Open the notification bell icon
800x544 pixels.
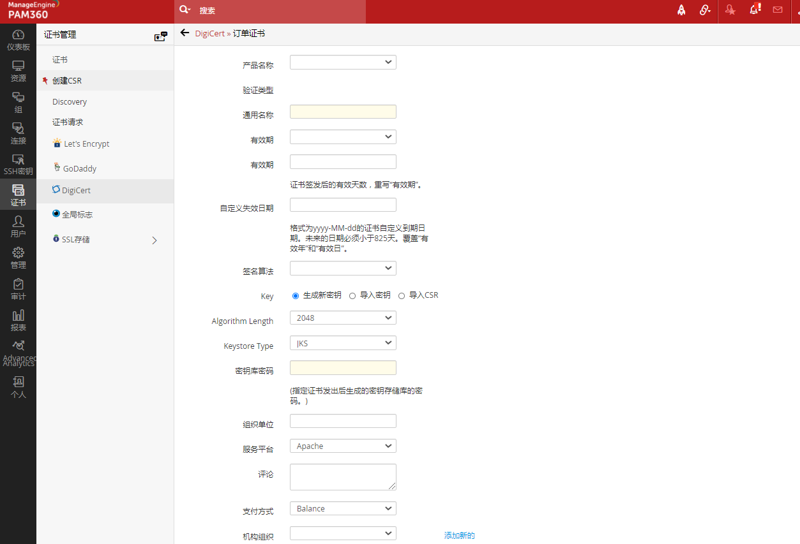tap(755, 10)
